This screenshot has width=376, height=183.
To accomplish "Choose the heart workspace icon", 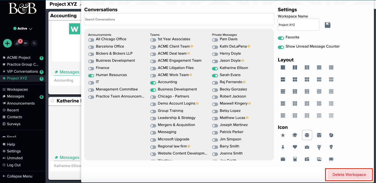I will (x=295, y=147).
